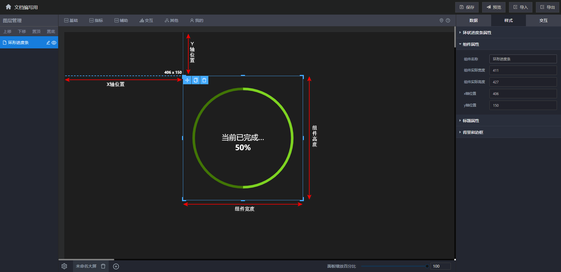The height and width of the screenshot is (272, 561).
Task: Click the location pin icon in toolbar
Action: (441, 20)
